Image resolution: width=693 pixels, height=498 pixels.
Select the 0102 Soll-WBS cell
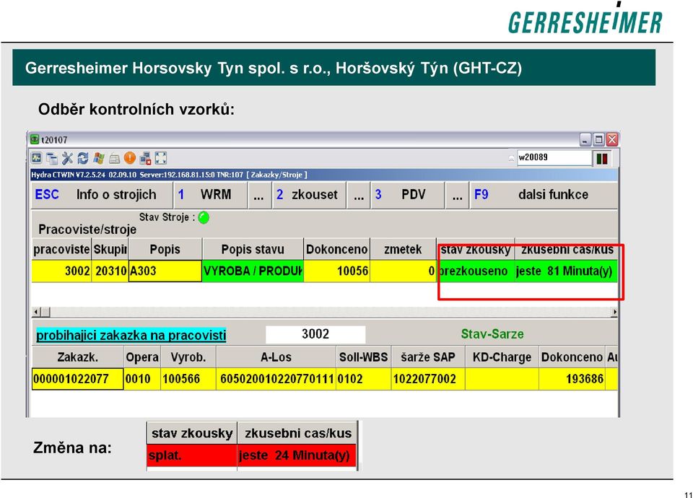pyautogui.click(x=363, y=379)
